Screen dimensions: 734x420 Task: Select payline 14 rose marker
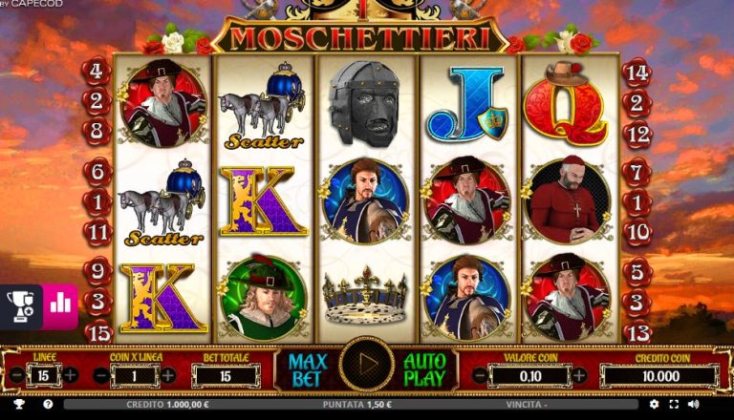click(x=637, y=72)
